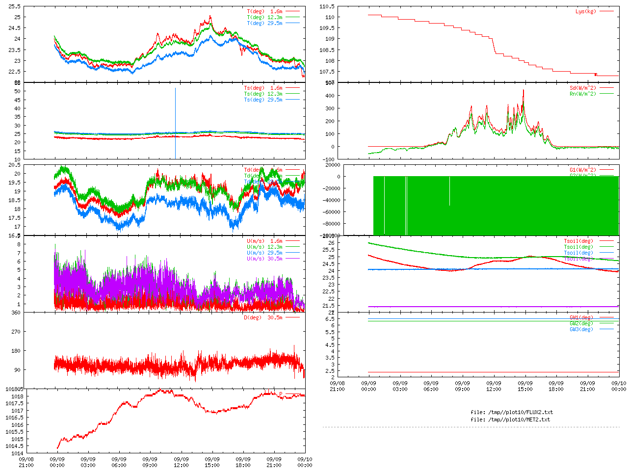Click the '180' wind direction axis label
The width and height of the screenshot is (628, 471).
(16, 351)
